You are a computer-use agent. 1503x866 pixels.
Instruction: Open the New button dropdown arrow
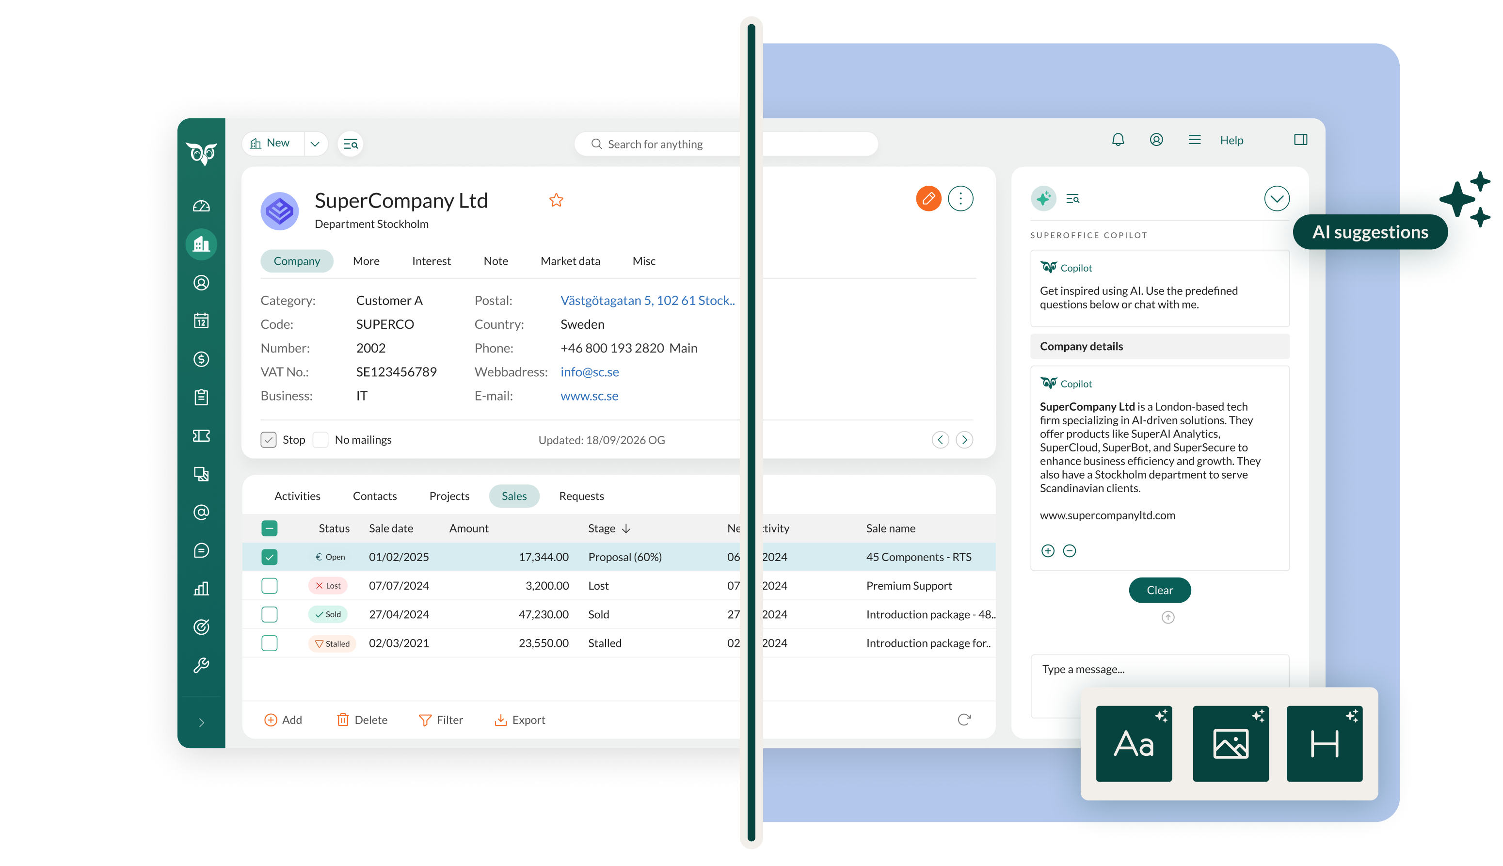[315, 144]
